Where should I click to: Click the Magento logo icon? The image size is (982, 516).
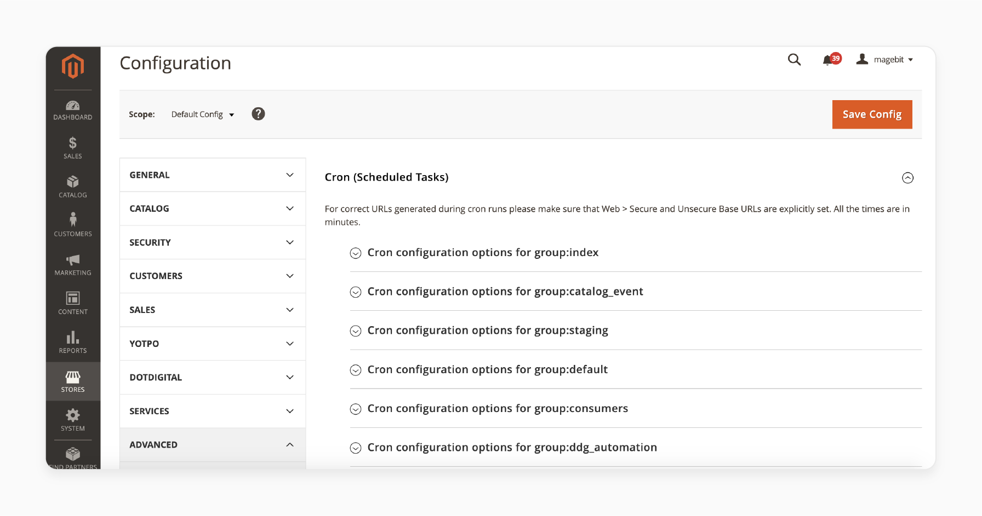(73, 67)
